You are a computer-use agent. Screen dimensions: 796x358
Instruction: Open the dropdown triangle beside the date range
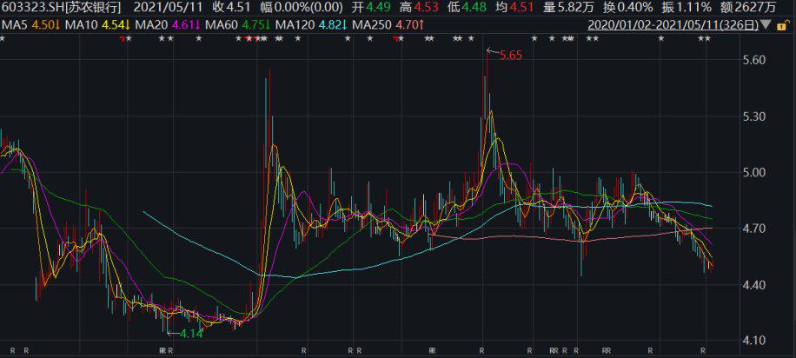pyautogui.click(x=766, y=24)
